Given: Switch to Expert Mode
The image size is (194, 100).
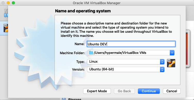Looking at the screenshot, I should tap(97, 91).
